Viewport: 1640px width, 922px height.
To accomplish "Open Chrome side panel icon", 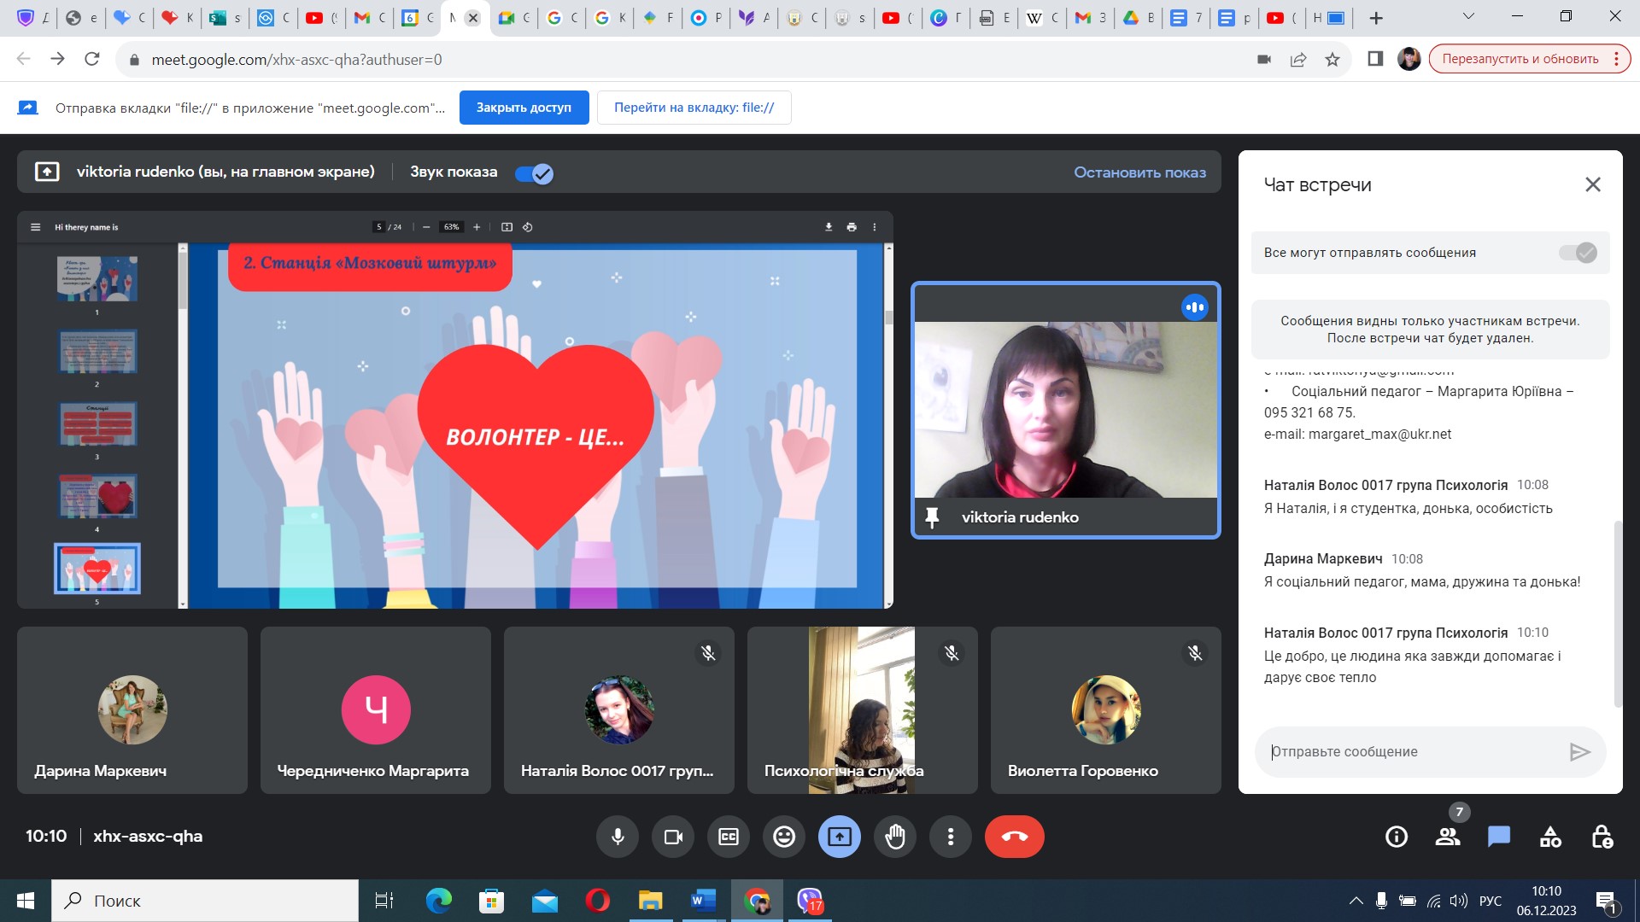I will [x=1375, y=59].
